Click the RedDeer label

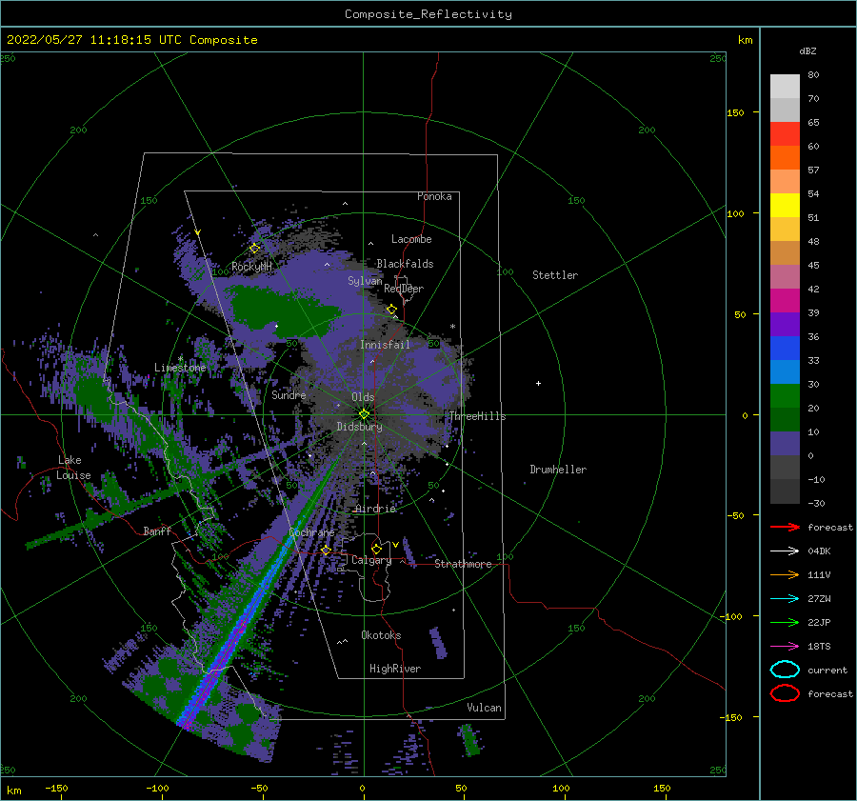(404, 289)
